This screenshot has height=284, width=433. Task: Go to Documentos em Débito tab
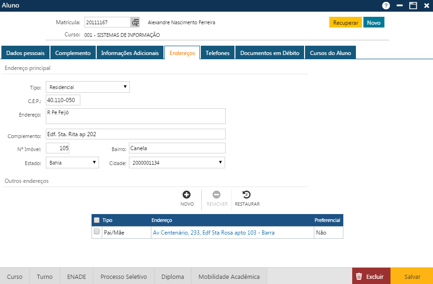pos(270,53)
